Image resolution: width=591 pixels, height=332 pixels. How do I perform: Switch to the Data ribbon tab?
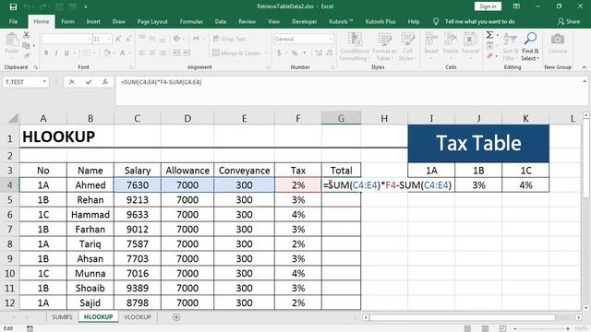[221, 21]
